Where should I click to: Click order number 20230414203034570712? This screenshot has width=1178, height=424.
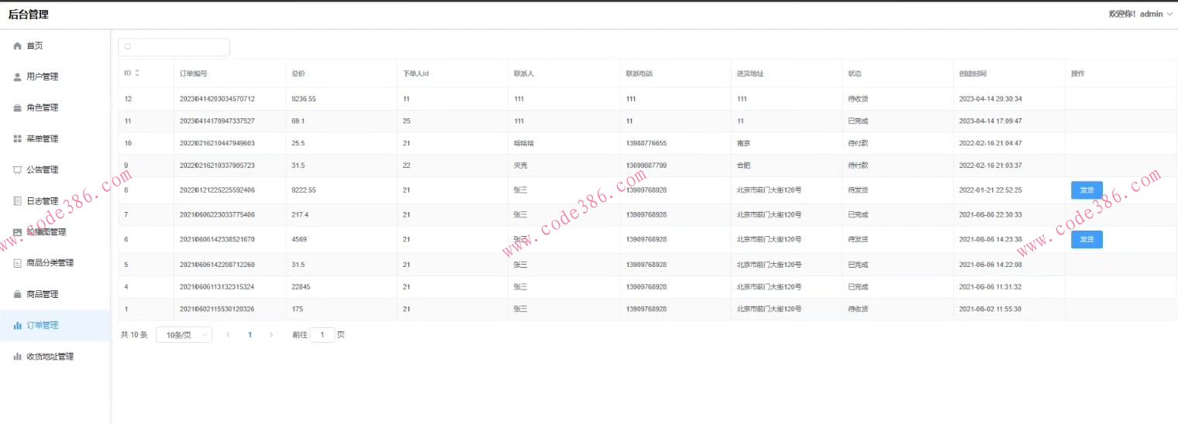pyautogui.click(x=217, y=99)
